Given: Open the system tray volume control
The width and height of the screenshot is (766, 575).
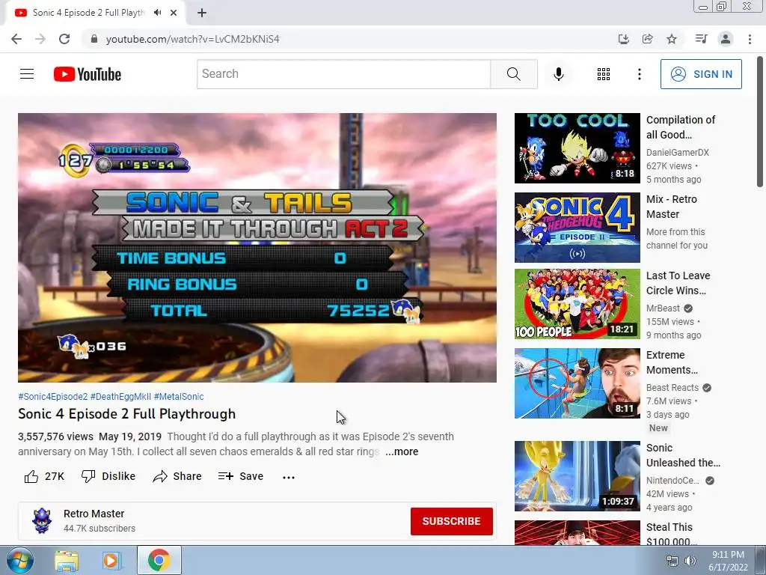Looking at the screenshot, I should 690,561.
